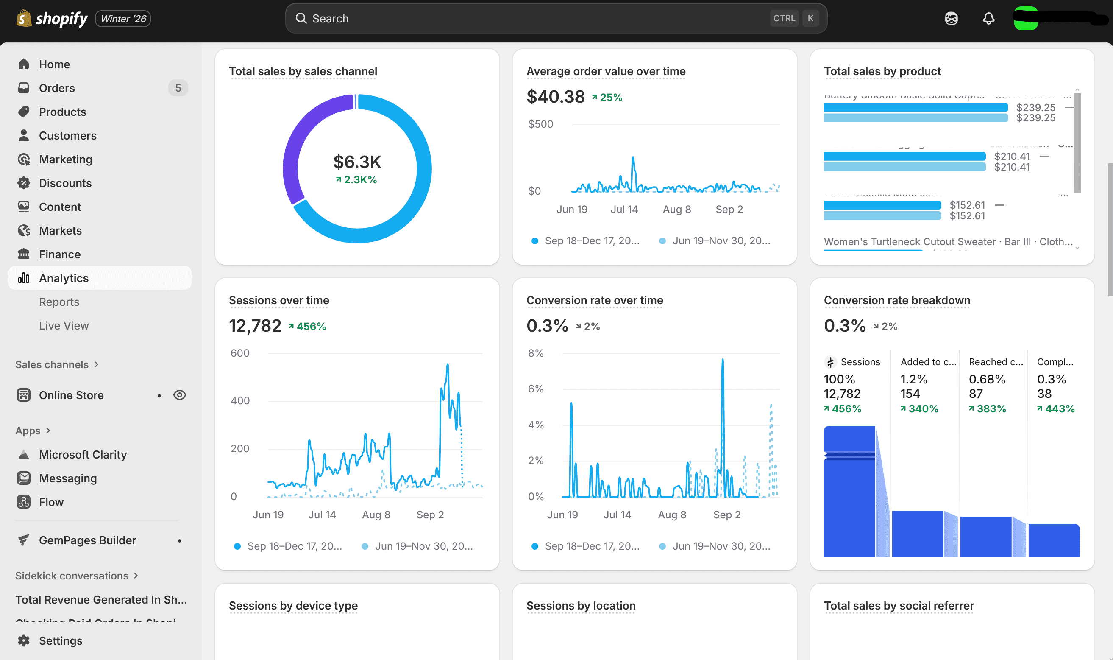Image resolution: width=1113 pixels, height=660 pixels.
Task: Click the Search input field
Action: (533, 18)
